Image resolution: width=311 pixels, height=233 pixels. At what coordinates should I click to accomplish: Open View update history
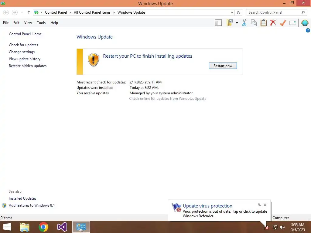(x=25, y=59)
